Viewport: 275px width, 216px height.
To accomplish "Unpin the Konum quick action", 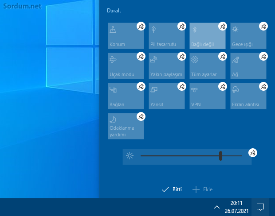I will point(141,26).
